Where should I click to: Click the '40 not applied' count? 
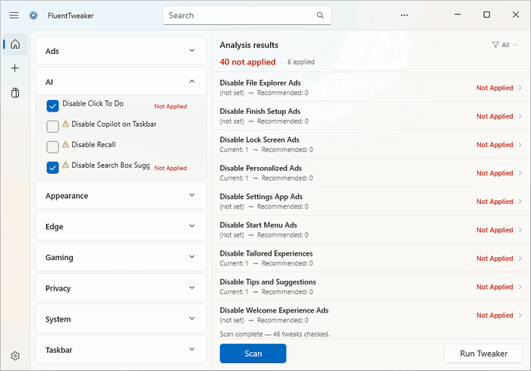point(247,62)
